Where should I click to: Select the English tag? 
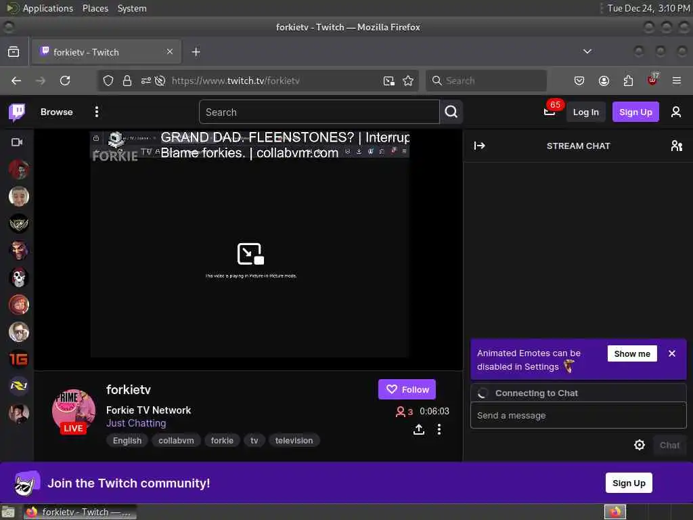(127, 440)
